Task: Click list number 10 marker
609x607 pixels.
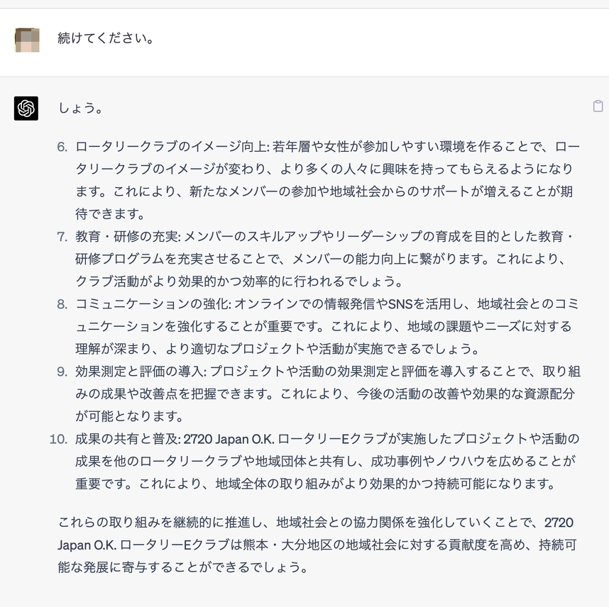Action: [x=59, y=438]
